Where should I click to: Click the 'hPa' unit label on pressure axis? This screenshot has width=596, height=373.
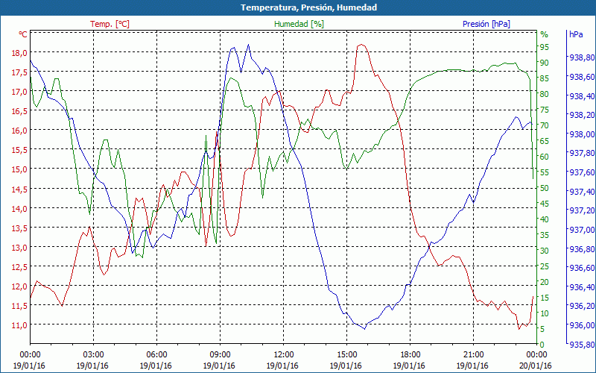coord(576,34)
